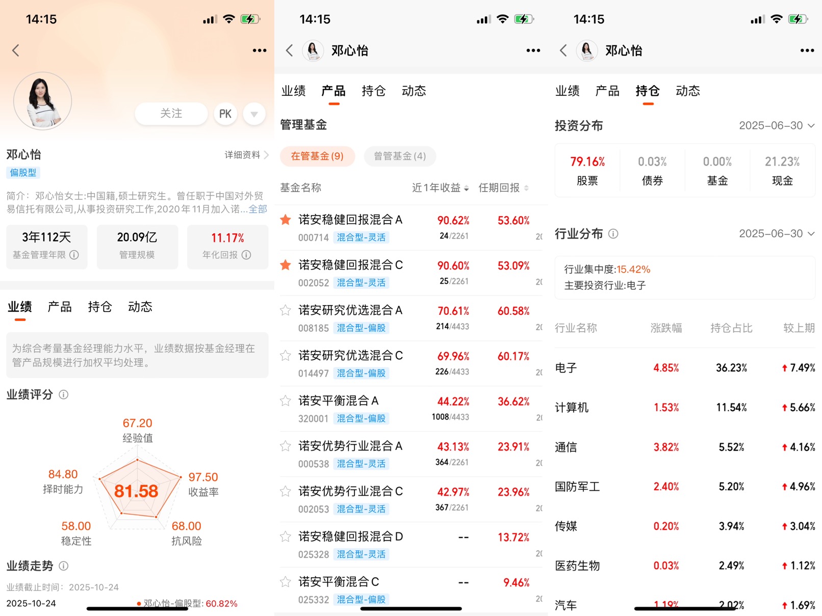Tap back arrow on middle 产品 screen
This screenshot has width=822, height=616.
(290, 50)
